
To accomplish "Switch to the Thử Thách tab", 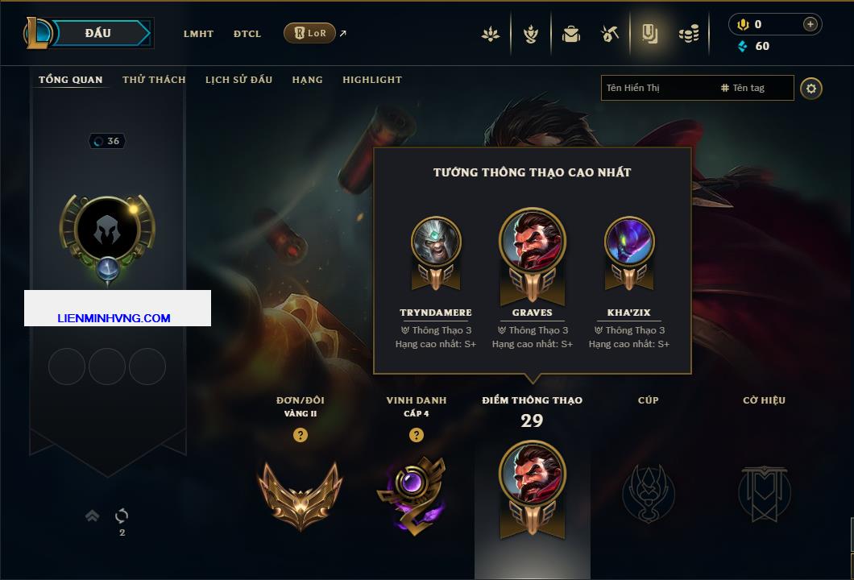I will point(154,80).
